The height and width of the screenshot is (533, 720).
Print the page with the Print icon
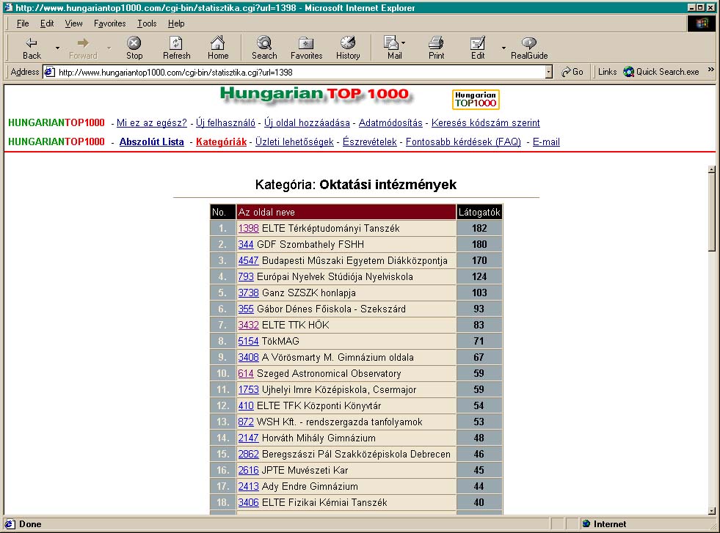(x=436, y=44)
